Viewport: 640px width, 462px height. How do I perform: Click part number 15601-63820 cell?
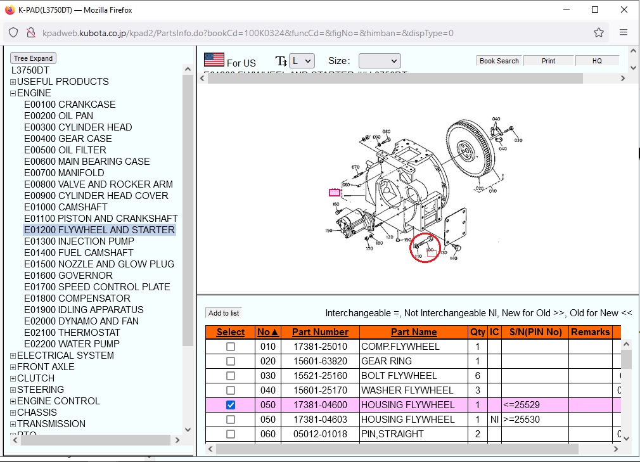(x=320, y=361)
